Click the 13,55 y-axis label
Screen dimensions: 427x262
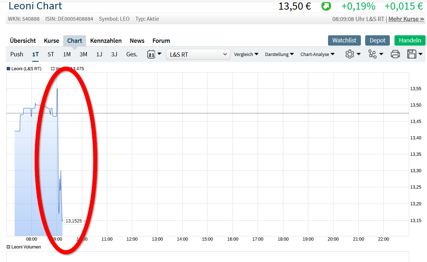(x=416, y=89)
